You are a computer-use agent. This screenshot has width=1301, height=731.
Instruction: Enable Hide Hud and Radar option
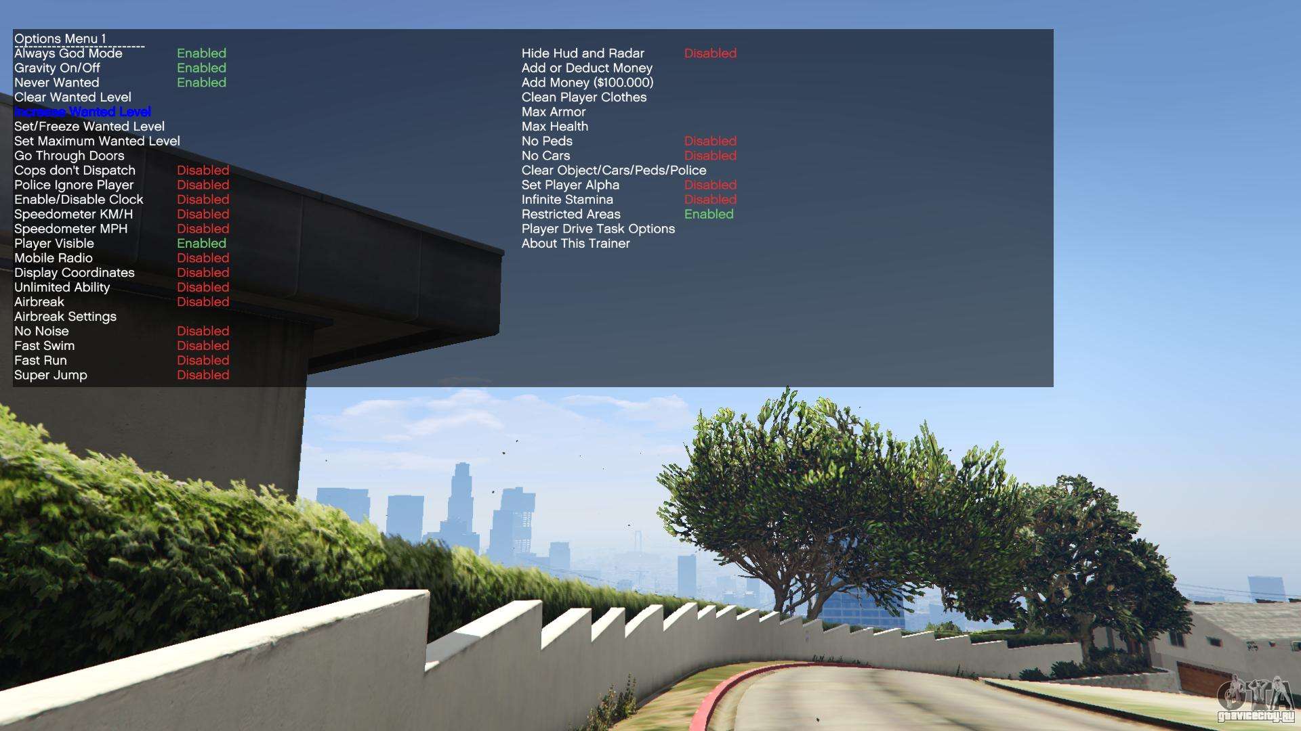[x=581, y=53]
